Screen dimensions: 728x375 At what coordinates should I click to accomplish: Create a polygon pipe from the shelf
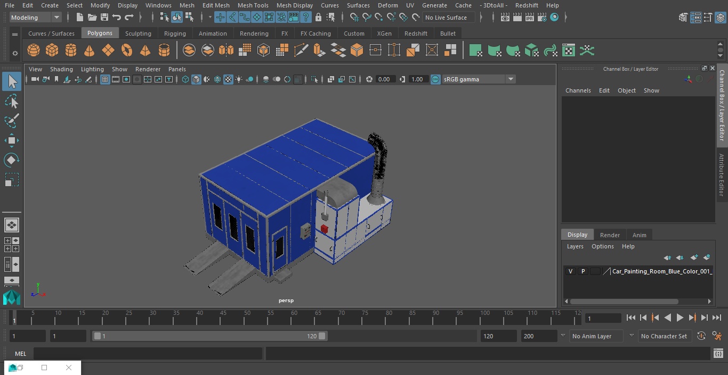164,51
